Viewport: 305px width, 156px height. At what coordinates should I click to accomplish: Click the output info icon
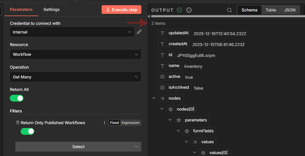189,10
